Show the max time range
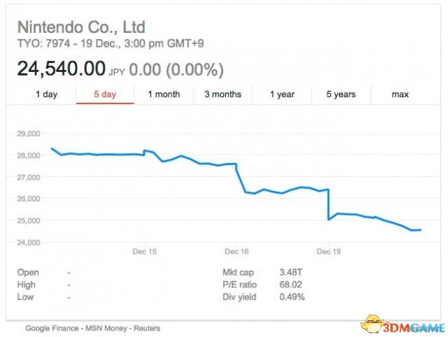The height and width of the screenshot is (337, 448). point(400,94)
